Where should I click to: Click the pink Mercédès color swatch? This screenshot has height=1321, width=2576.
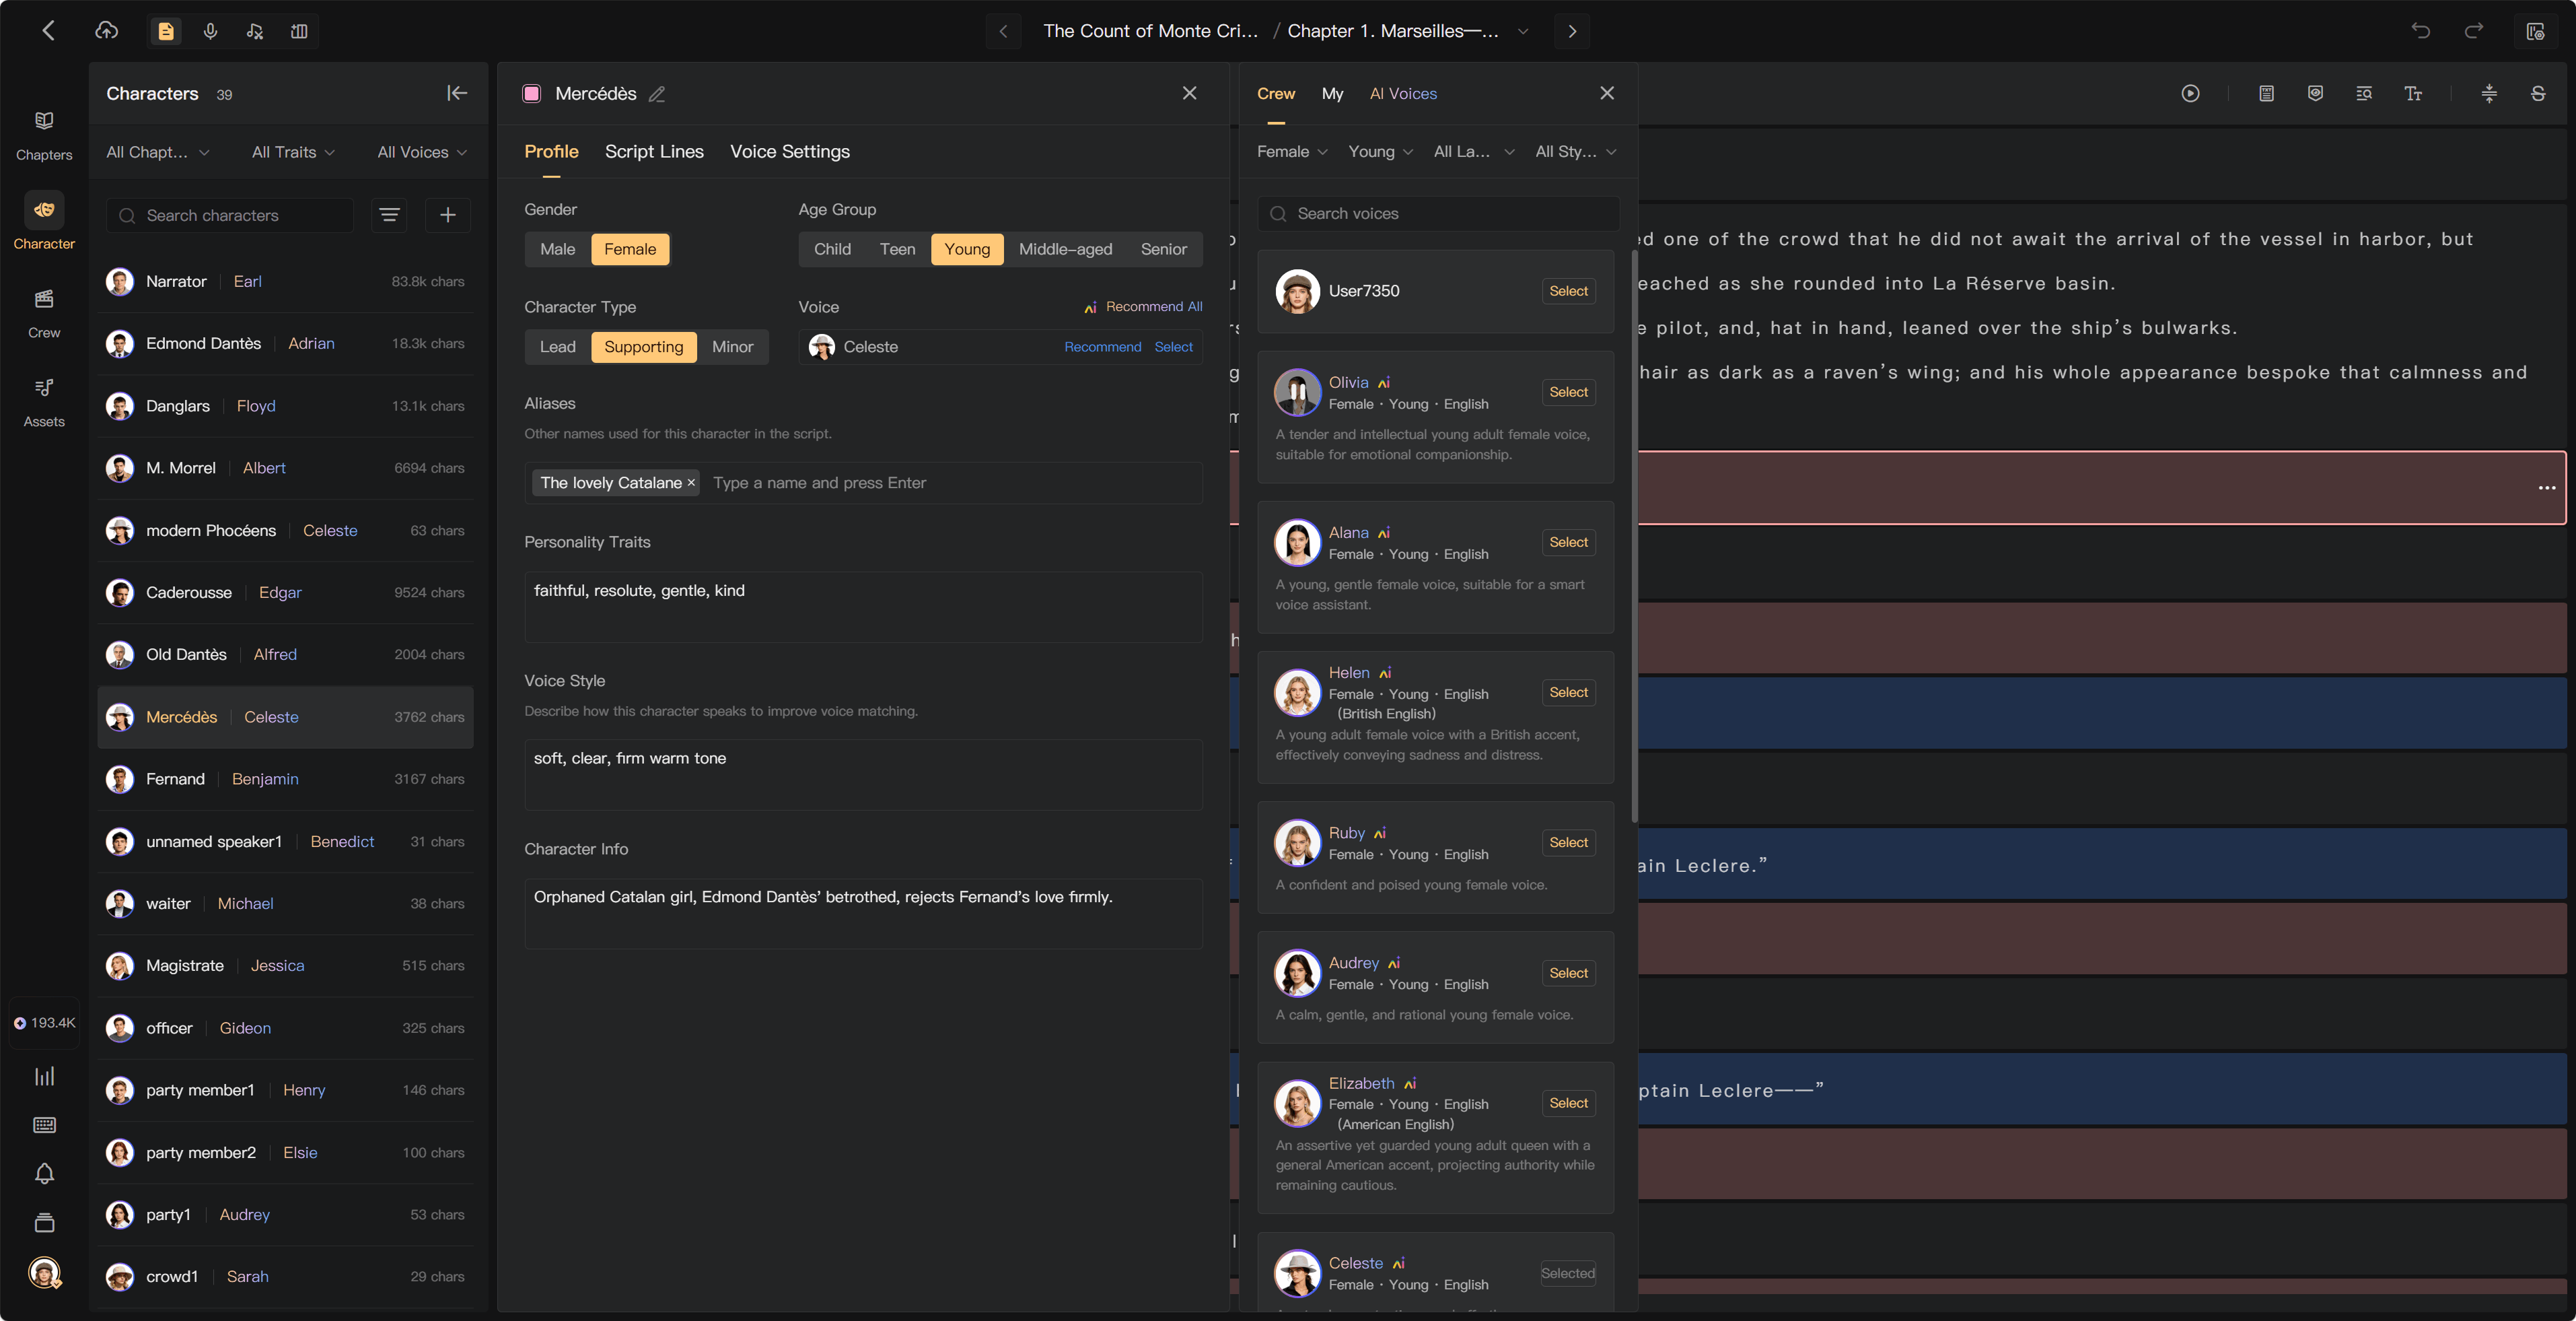532,93
